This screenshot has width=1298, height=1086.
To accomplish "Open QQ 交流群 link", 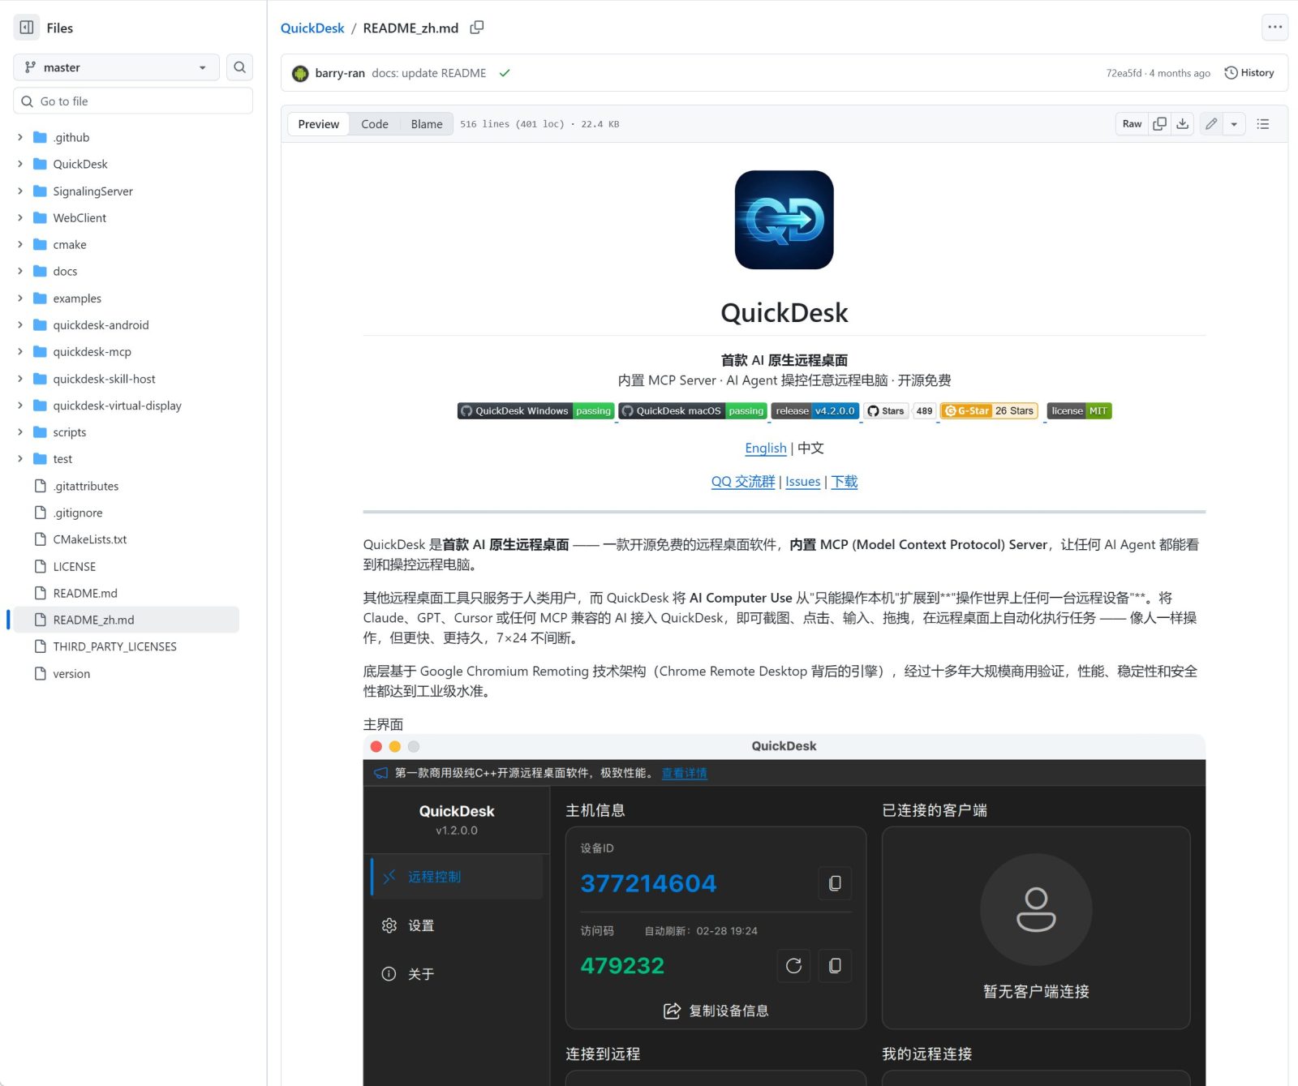I will 743,482.
